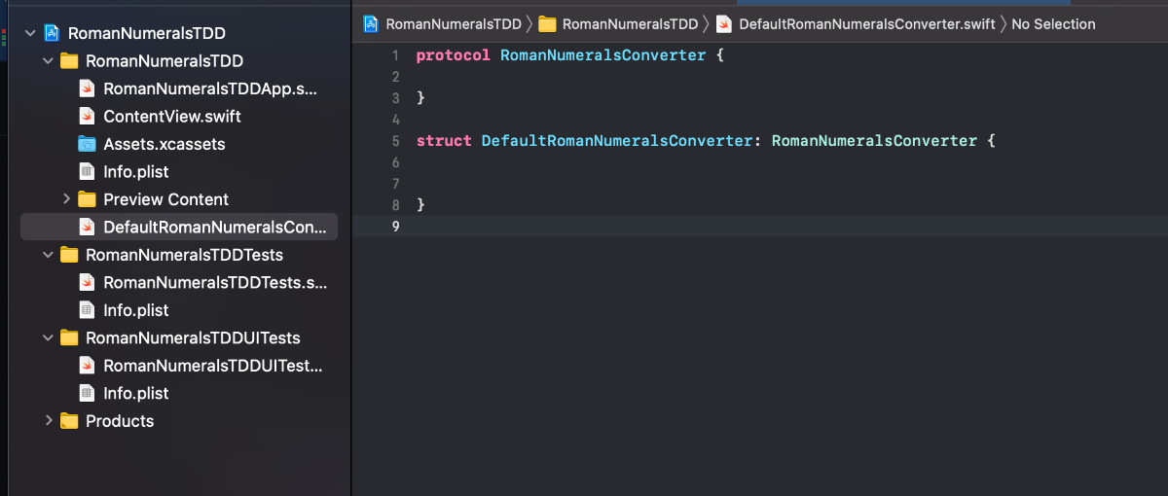Select the RomanNumeralsTDDTests group label
Viewport: 1168px width, 496px height.
click(x=185, y=255)
